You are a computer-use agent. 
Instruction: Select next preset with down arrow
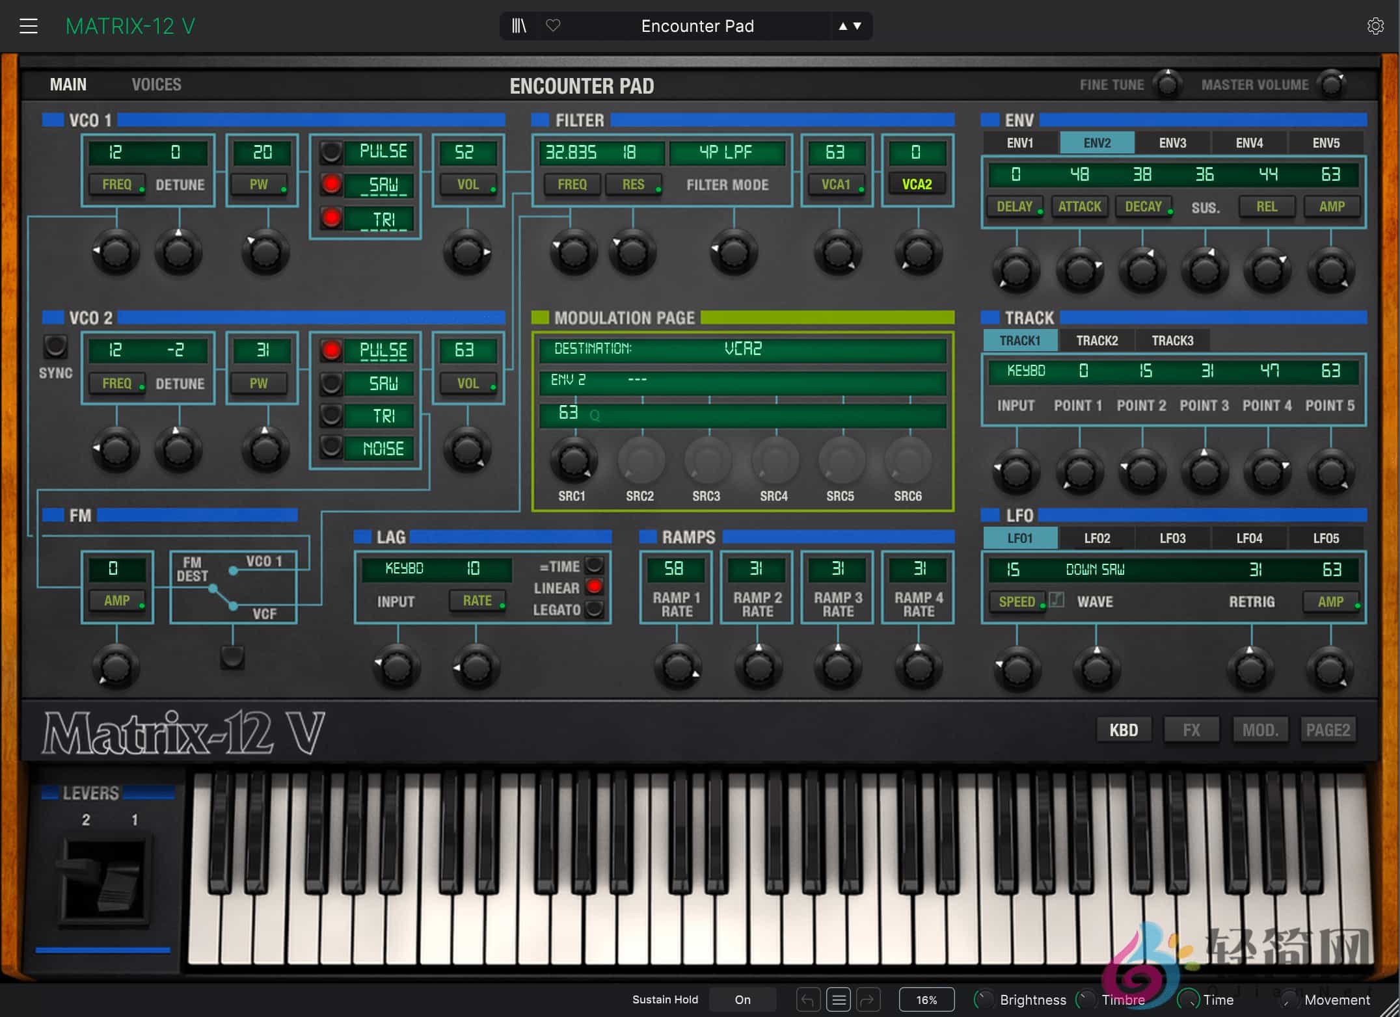[x=857, y=26]
